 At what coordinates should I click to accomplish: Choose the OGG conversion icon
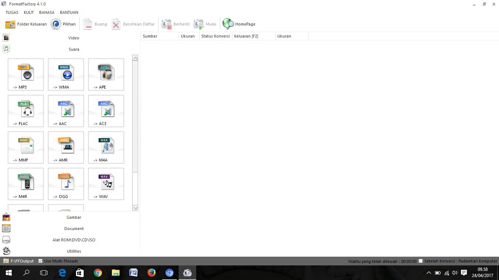tap(66, 184)
